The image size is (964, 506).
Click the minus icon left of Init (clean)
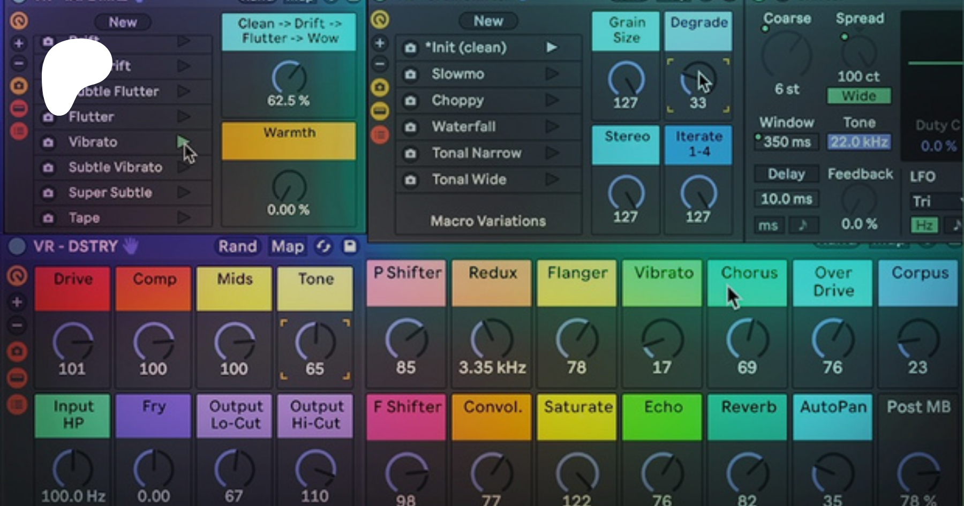(x=380, y=65)
